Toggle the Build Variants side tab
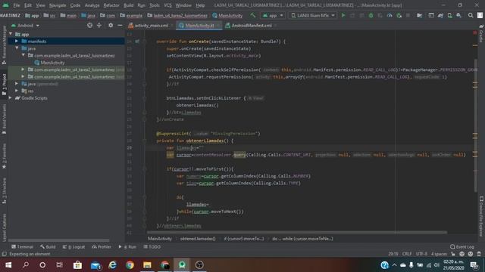485x272 pixels. pyautogui.click(x=4, y=119)
